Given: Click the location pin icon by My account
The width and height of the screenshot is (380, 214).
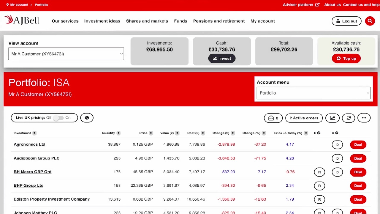Looking at the screenshot, I should 7,4.
